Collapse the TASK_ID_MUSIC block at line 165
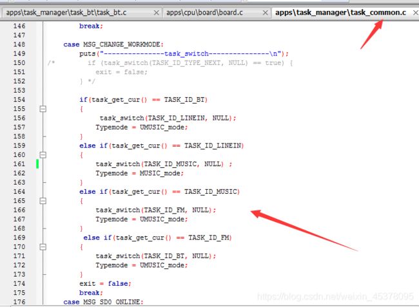 point(43,201)
